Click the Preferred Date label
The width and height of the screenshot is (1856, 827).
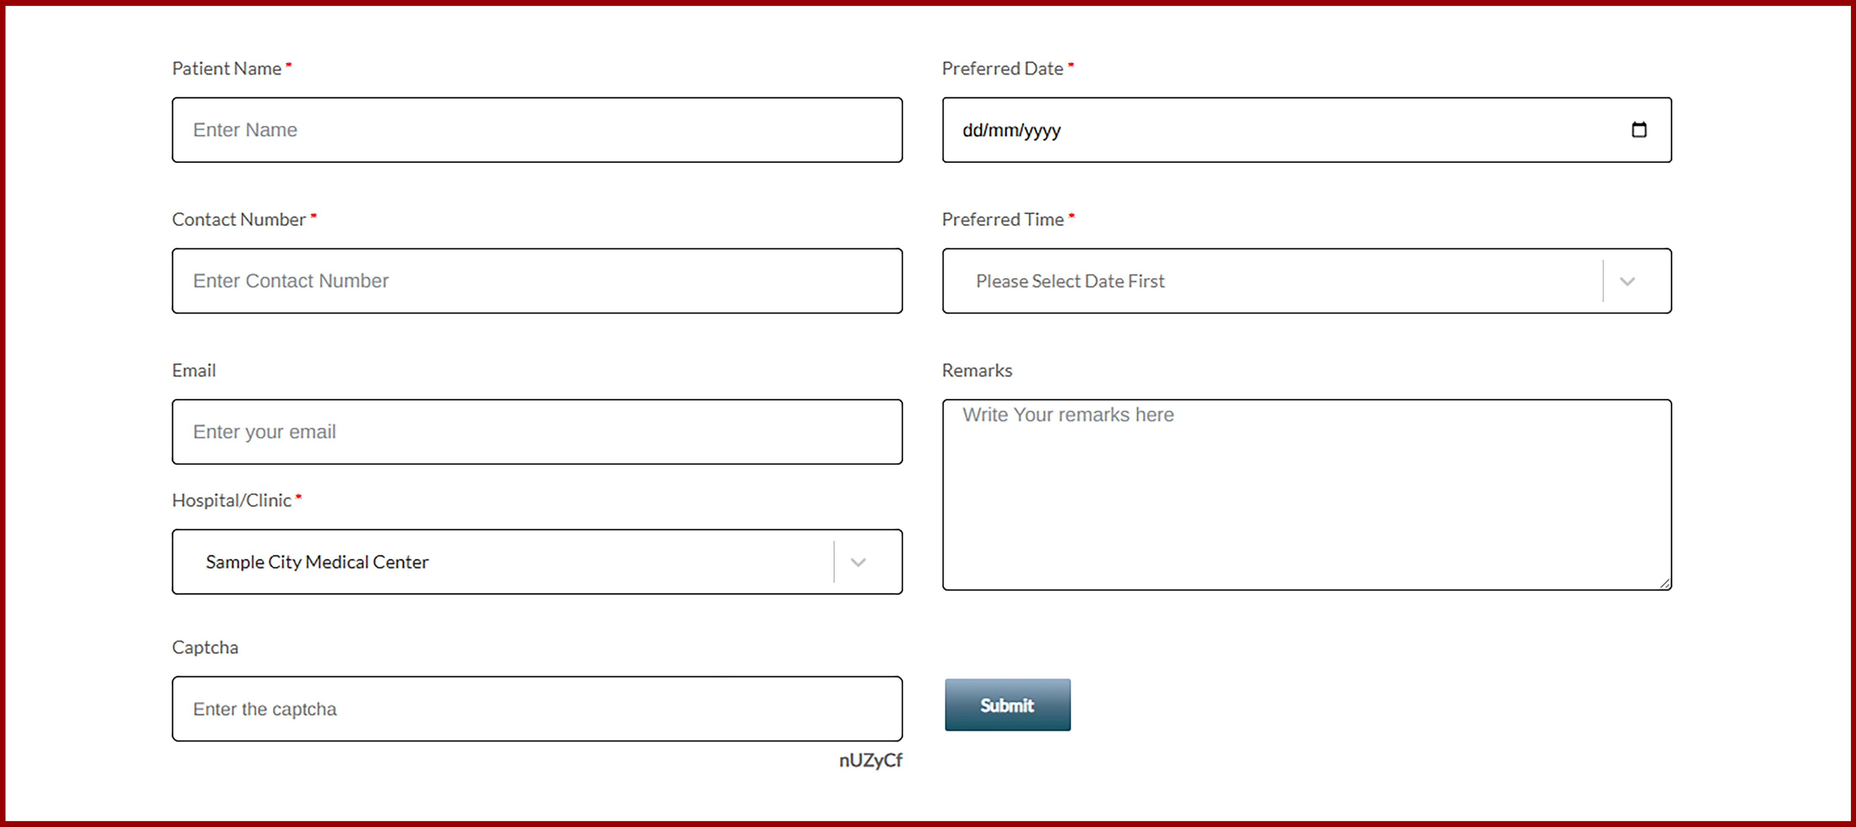(x=1002, y=68)
